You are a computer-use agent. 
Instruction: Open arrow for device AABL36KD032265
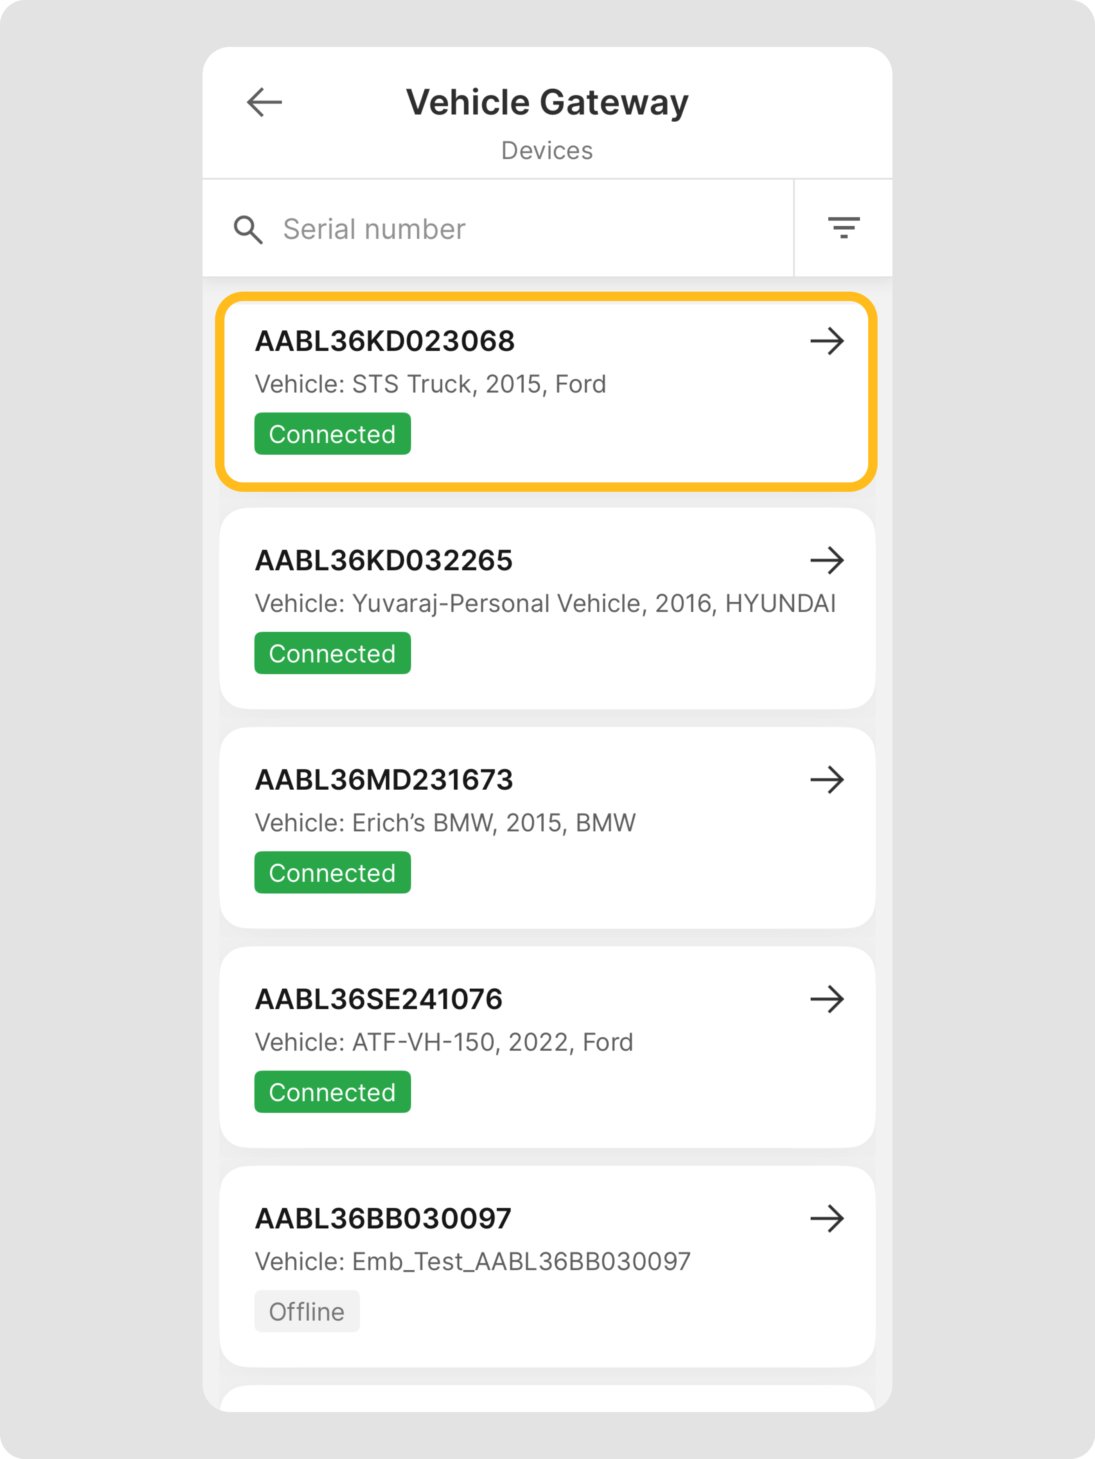pos(827,561)
